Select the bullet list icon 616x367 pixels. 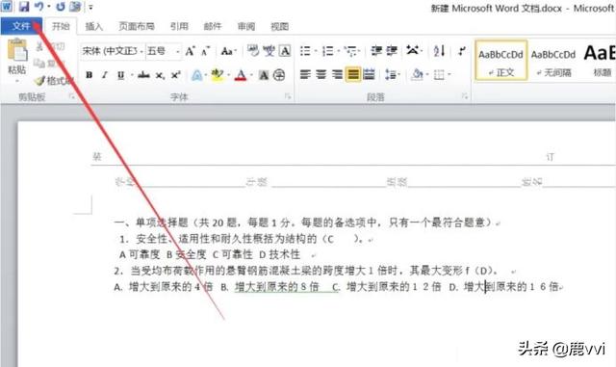(305, 51)
